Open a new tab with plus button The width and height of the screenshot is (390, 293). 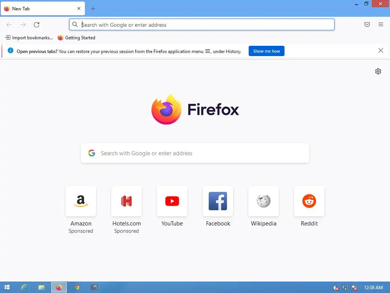tap(93, 9)
